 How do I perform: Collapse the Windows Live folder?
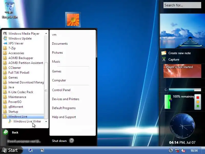point(23,117)
